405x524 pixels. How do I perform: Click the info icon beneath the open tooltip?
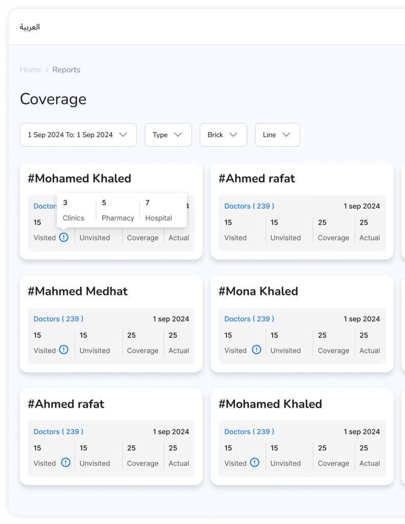(64, 237)
